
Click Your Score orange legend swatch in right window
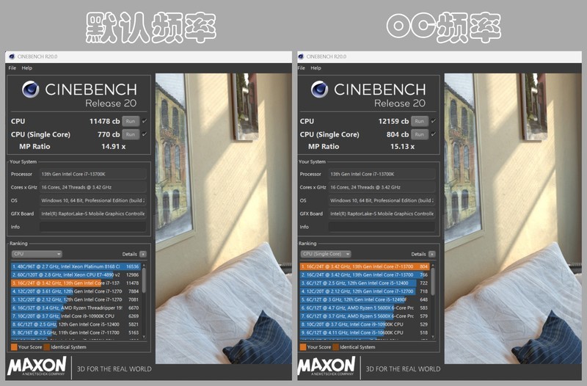(303, 347)
